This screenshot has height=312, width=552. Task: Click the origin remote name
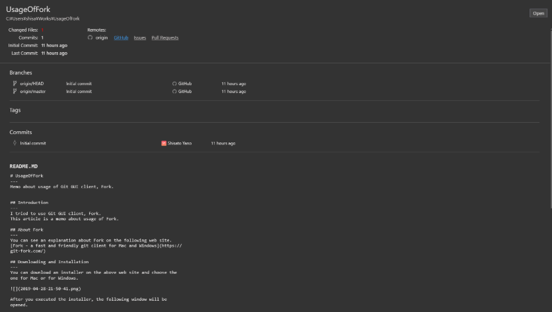tap(102, 38)
